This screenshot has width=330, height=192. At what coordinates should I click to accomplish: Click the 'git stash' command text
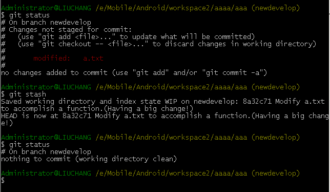pyautogui.click(x=27, y=94)
